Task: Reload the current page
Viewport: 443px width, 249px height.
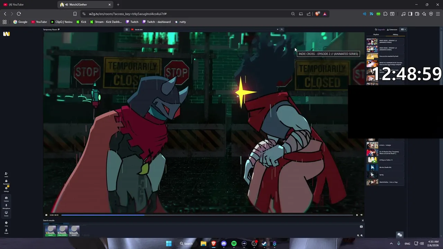Action: (19, 14)
